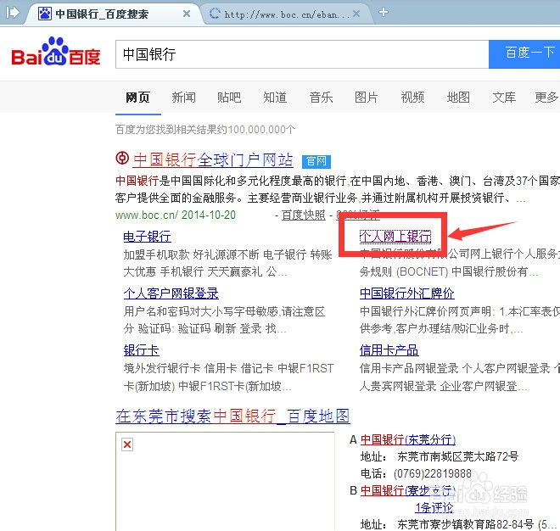Viewport: 560px width, 531px height.
Task: Select the 图片 search category
Action: click(367, 98)
